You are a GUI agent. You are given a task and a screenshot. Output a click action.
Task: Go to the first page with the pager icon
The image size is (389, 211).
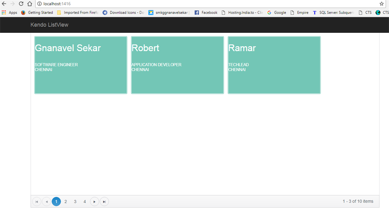pyautogui.click(x=37, y=201)
